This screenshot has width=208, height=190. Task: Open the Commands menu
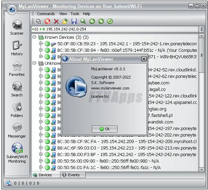click(x=46, y=14)
